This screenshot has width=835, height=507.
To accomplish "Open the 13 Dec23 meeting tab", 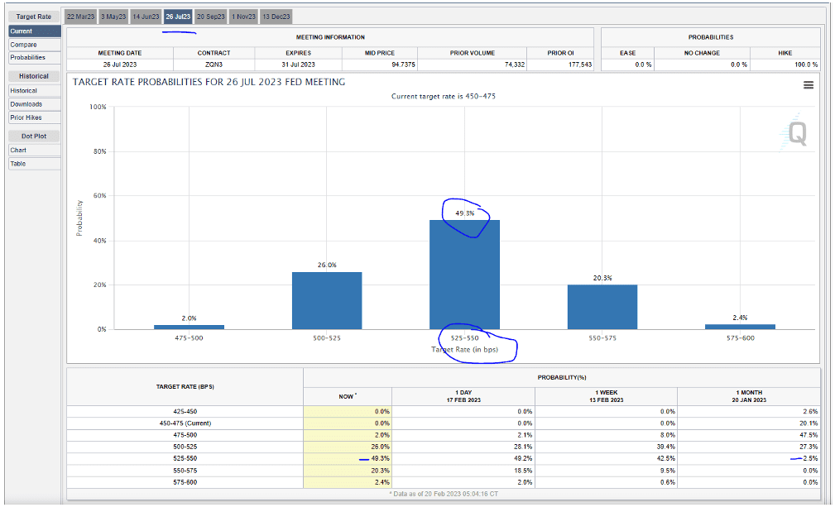I will (x=276, y=17).
